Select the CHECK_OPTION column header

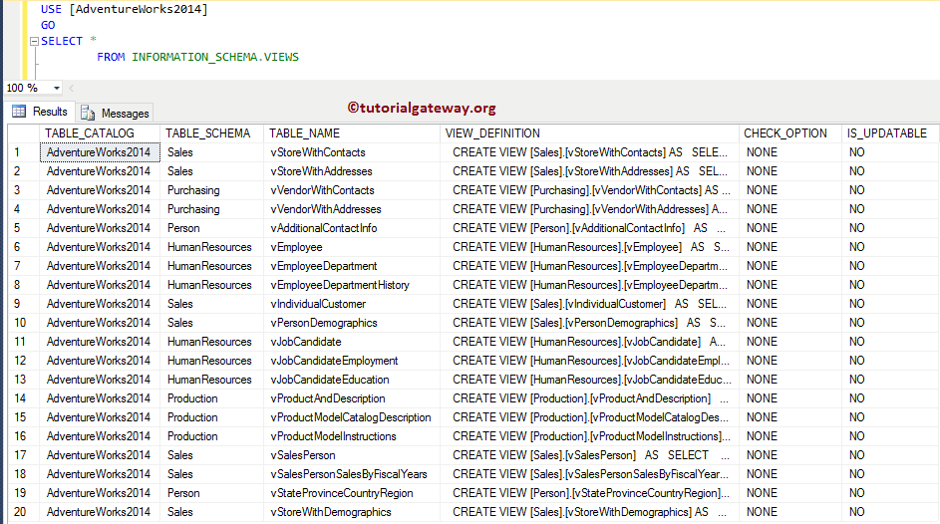pos(790,132)
